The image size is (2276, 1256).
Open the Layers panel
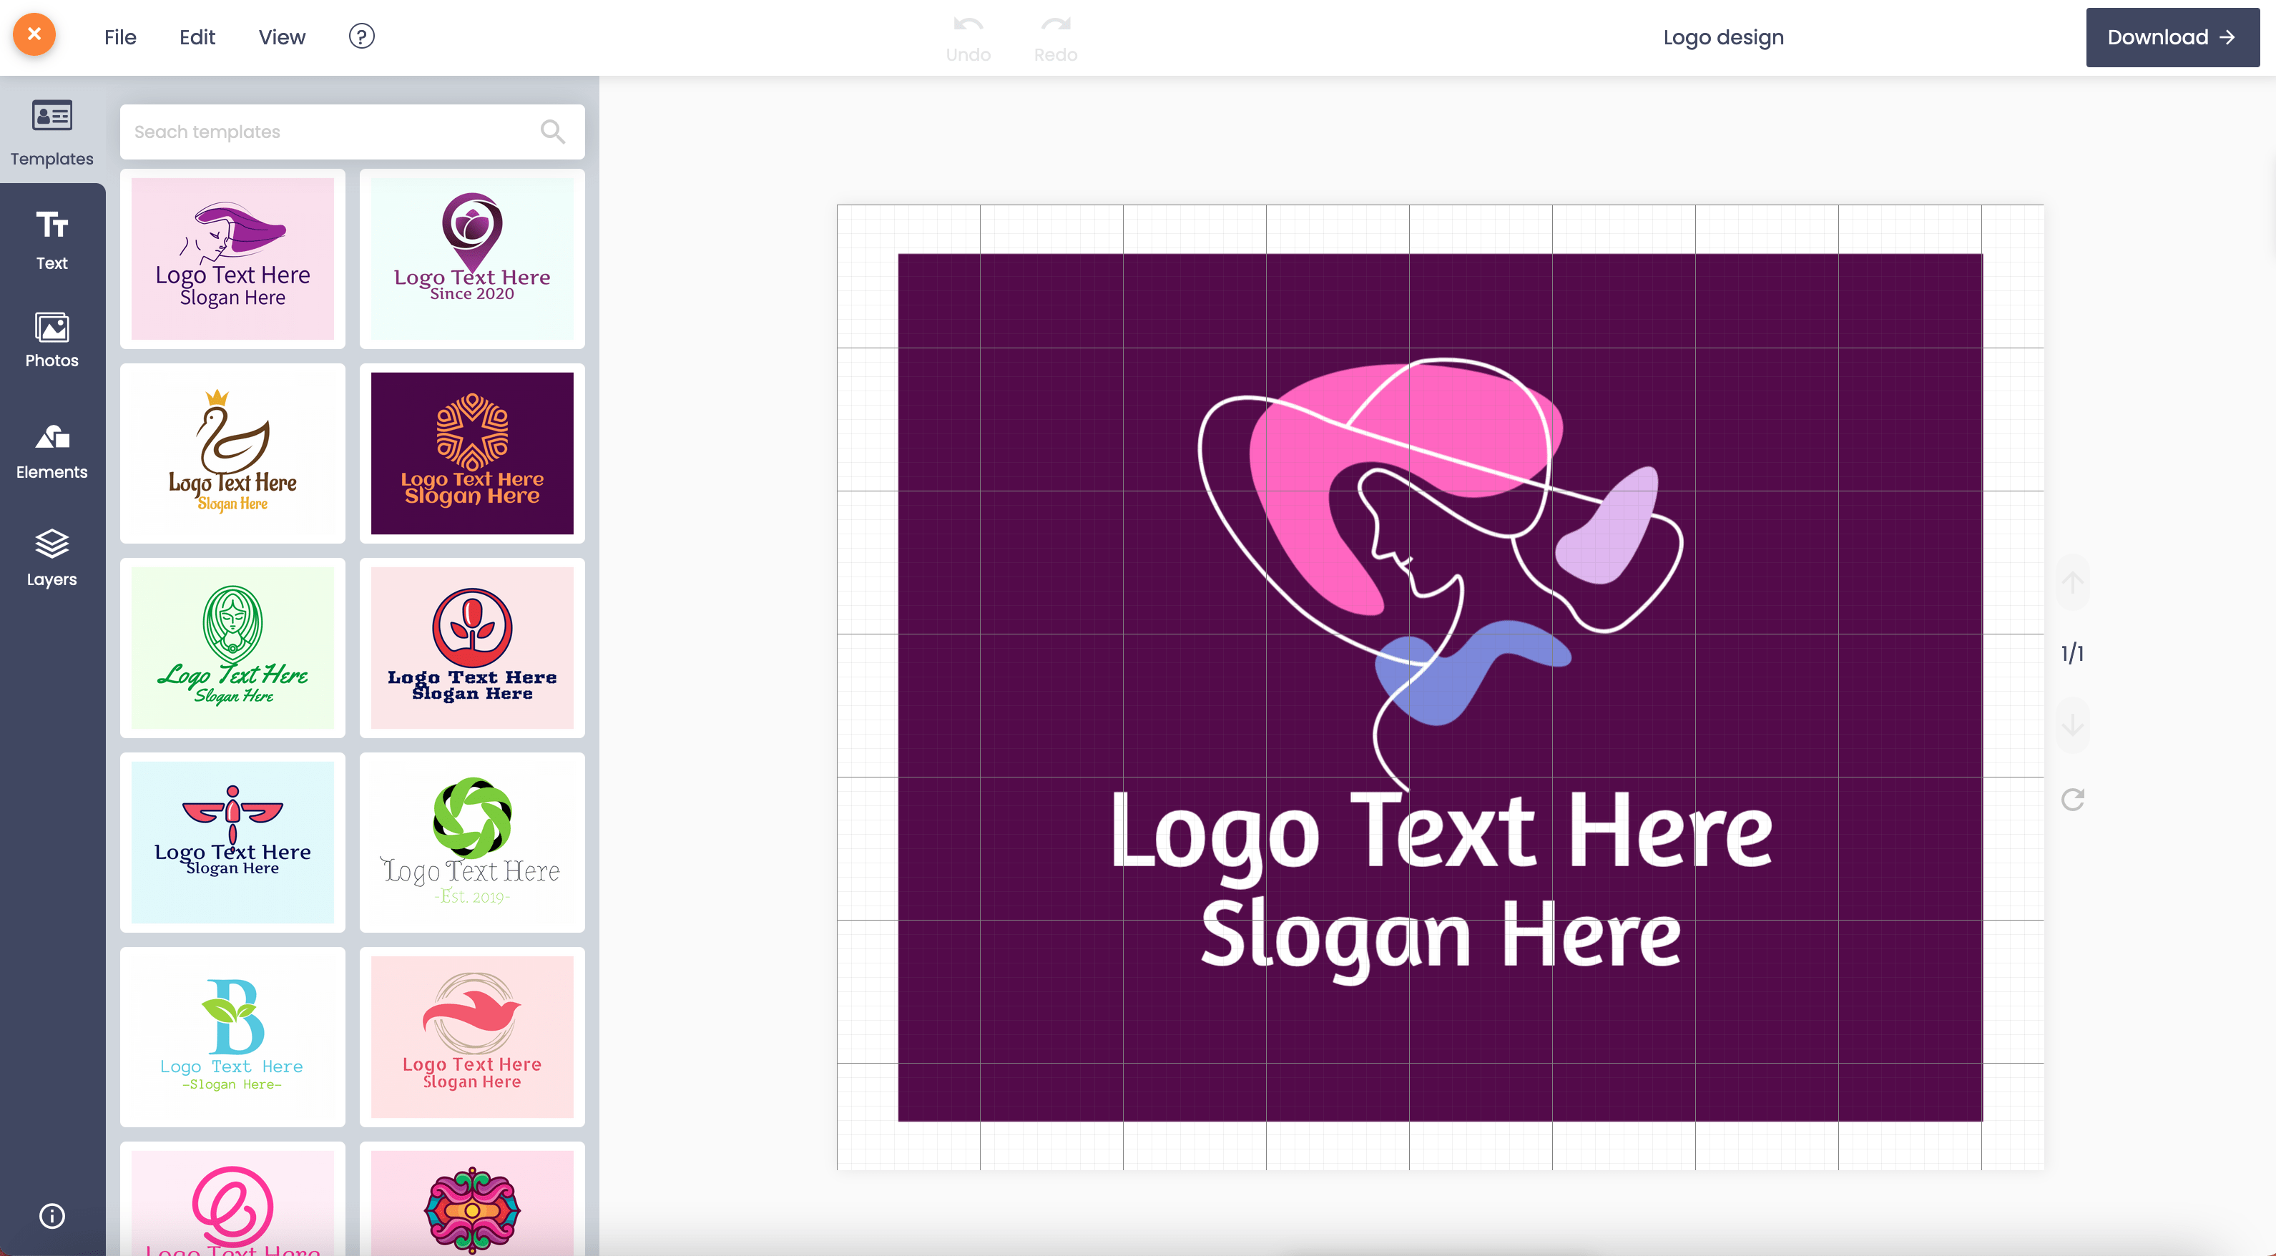[52, 557]
